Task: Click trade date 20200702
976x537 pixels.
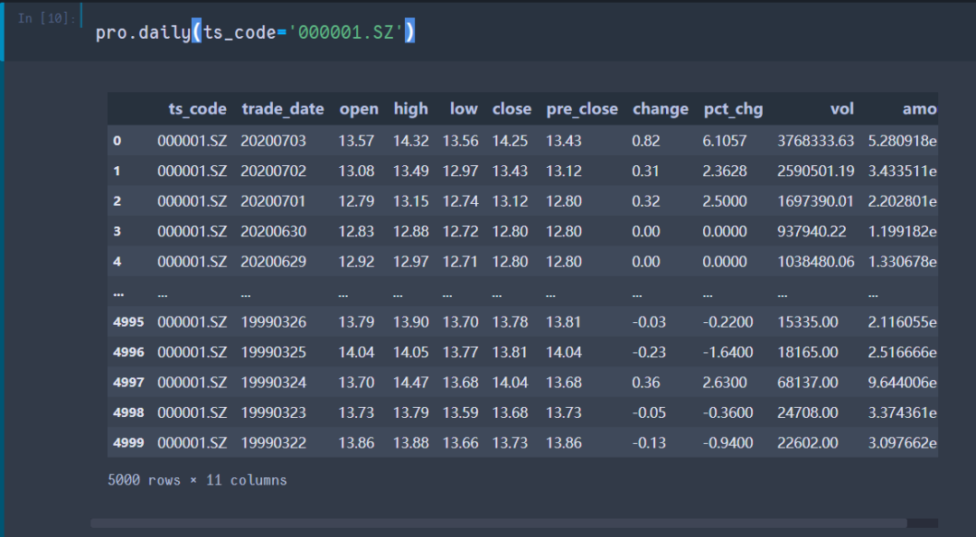Action: coord(273,171)
